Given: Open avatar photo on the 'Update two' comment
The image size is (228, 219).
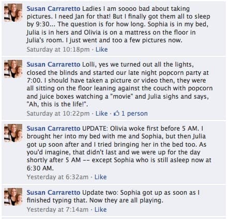Looking at the screenshot, I should coord(13,197).
